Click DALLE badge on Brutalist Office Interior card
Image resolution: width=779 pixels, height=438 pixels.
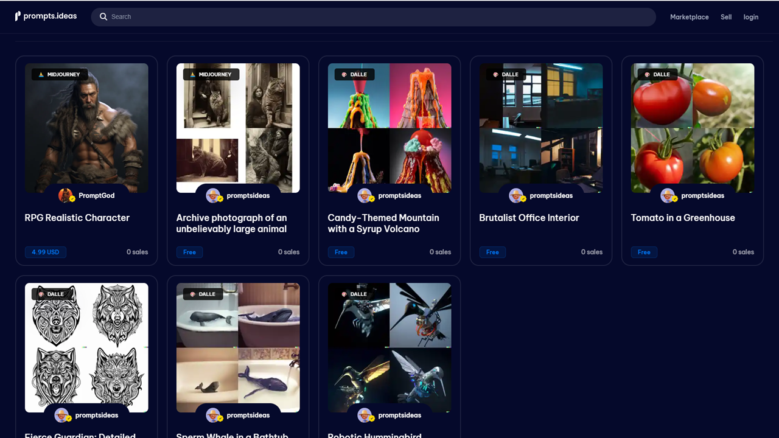point(506,74)
